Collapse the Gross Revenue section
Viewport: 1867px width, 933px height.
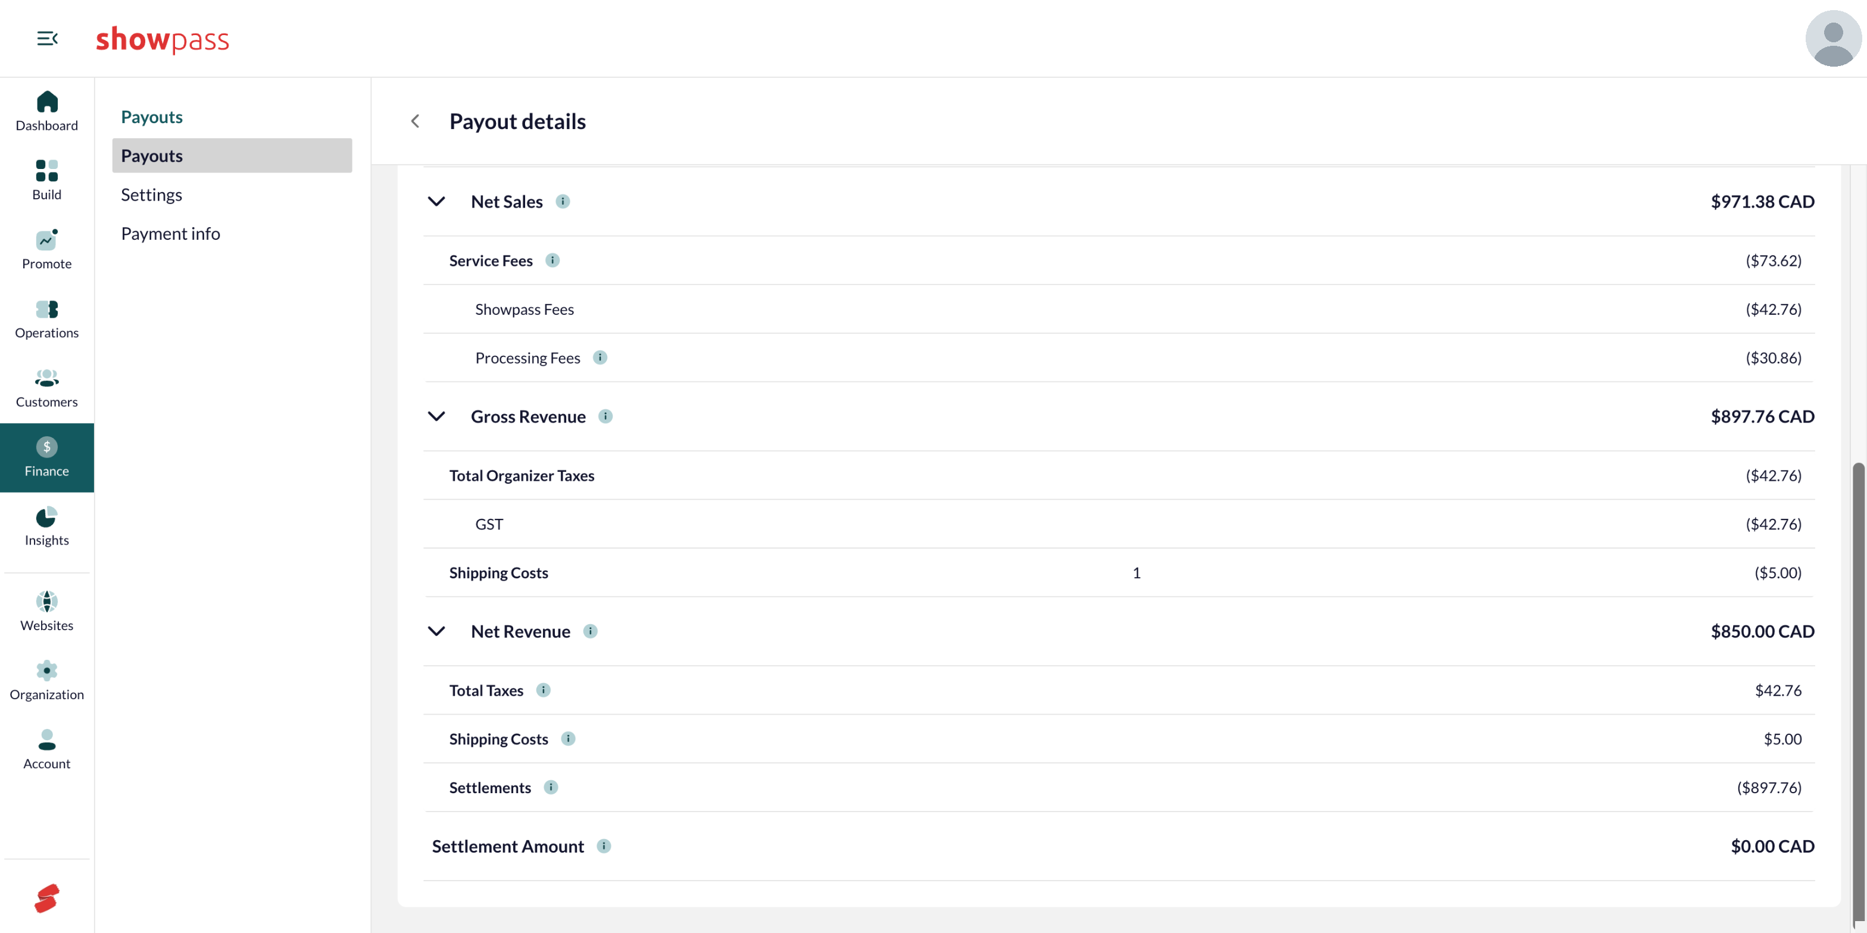(x=436, y=417)
